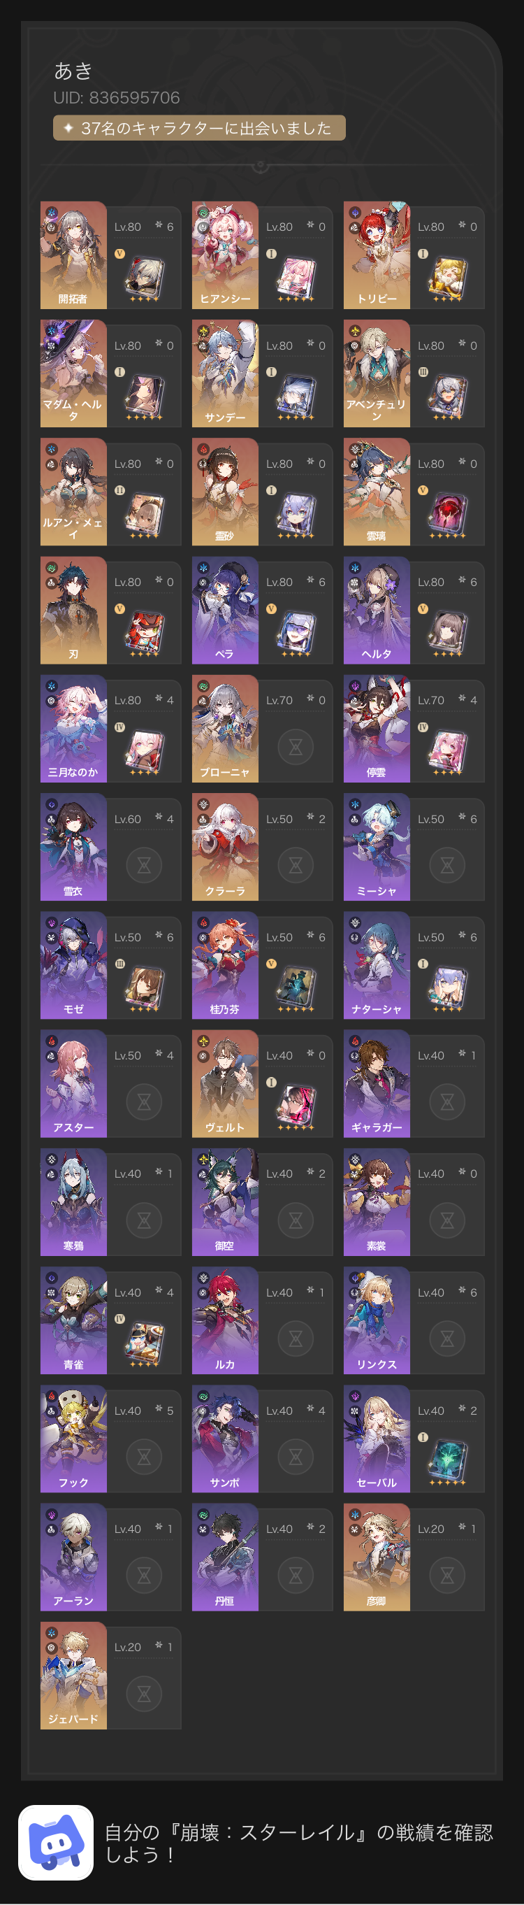Click the 37名のキャラクターに出会いました banner
Viewport: 524px width, 1905px height.
pos(199,128)
